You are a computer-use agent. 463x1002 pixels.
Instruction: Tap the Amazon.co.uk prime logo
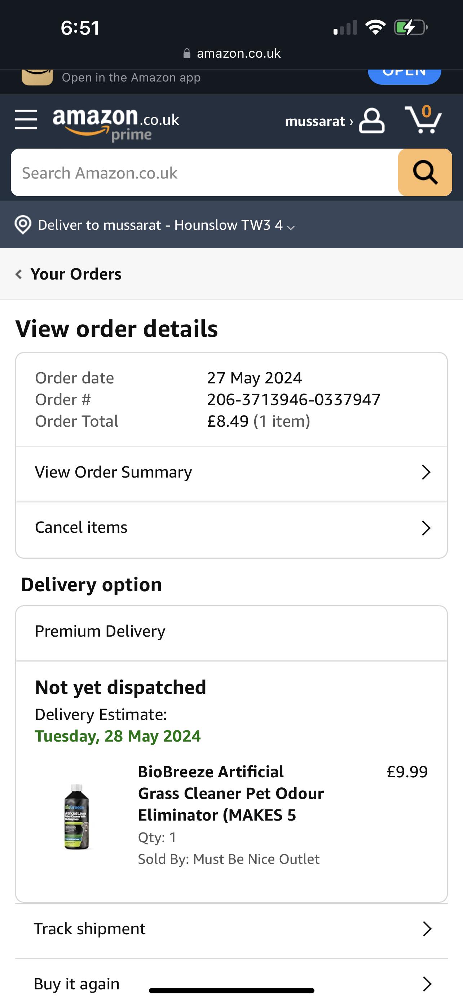click(x=115, y=124)
